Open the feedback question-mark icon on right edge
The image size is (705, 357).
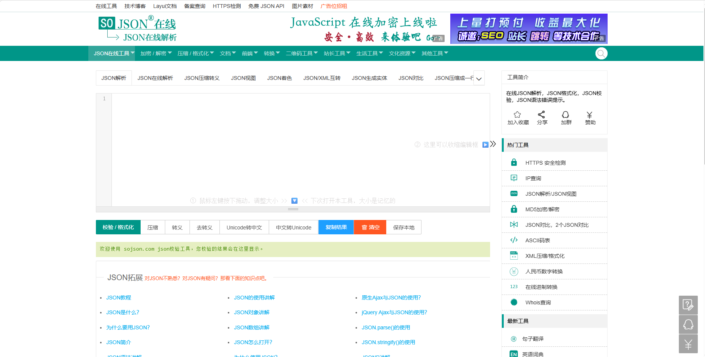click(688, 305)
